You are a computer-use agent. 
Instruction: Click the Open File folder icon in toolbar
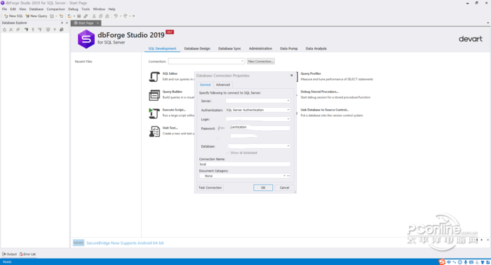pyautogui.click(x=69, y=16)
